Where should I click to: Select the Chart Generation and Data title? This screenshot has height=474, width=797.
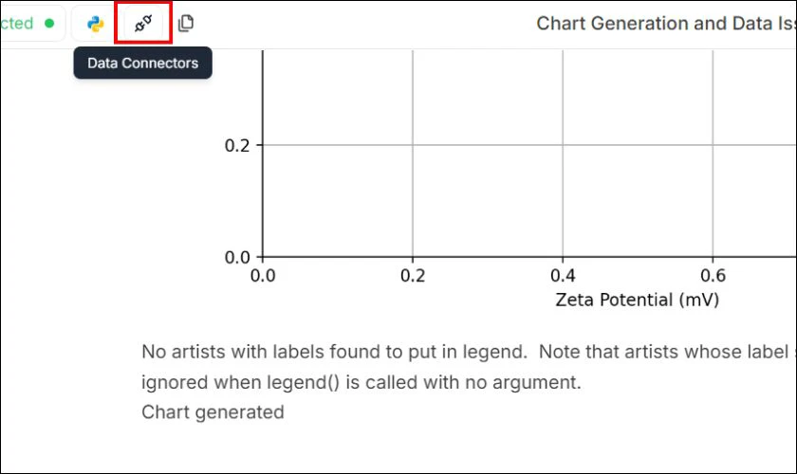pyautogui.click(x=666, y=24)
